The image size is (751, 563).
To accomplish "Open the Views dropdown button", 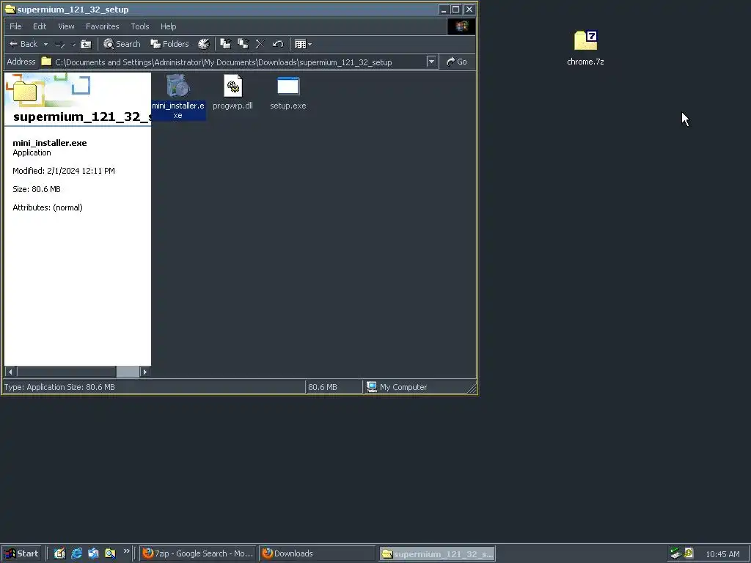I will coord(303,44).
